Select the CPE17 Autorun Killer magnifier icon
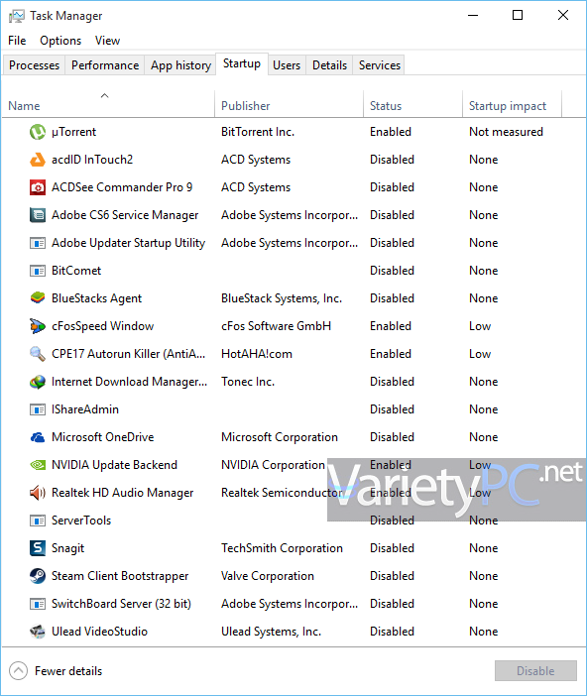 point(38,354)
